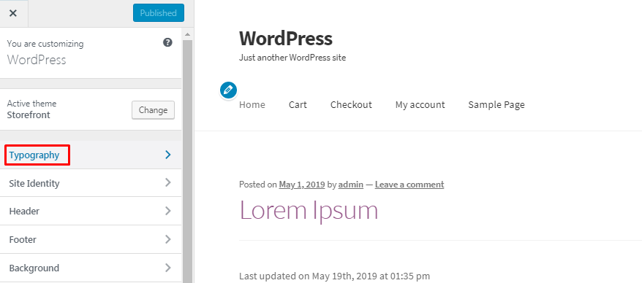
Task: Open the Typography section
Action: coord(91,155)
